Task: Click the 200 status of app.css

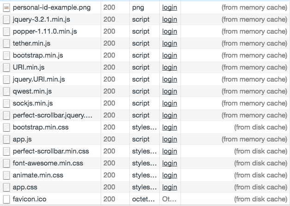Action: [109, 188]
